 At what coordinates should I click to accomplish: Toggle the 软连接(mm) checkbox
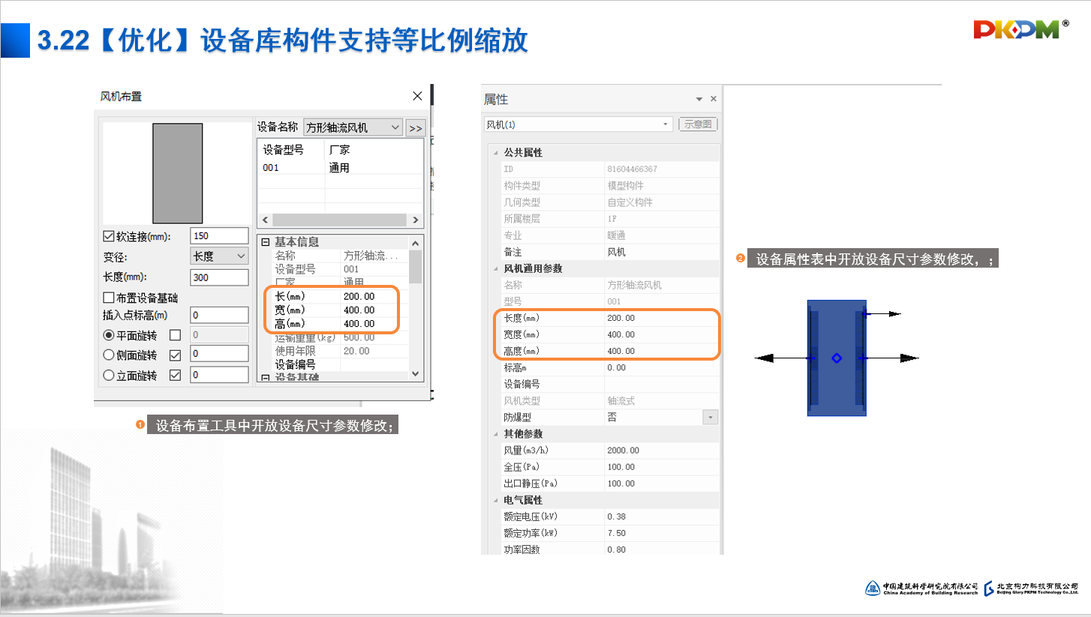tap(109, 236)
